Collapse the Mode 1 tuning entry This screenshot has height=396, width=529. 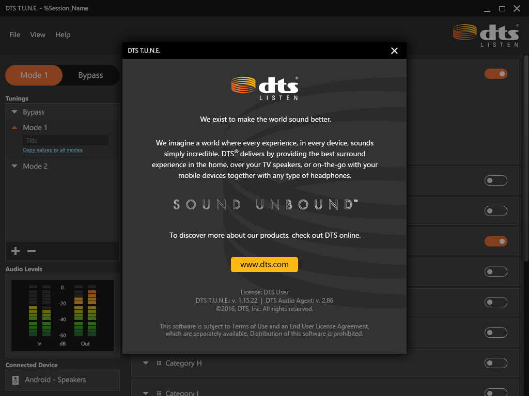point(14,127)
